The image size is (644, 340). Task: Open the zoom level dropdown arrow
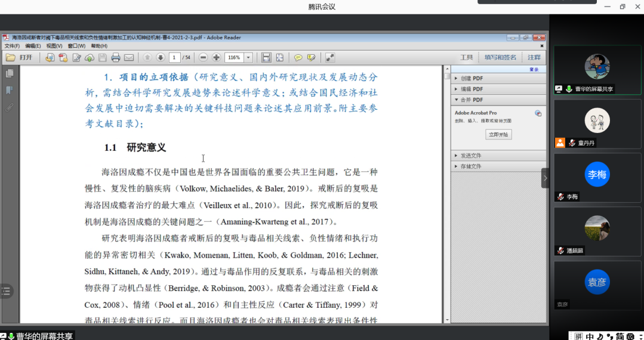tap(248, 58)
